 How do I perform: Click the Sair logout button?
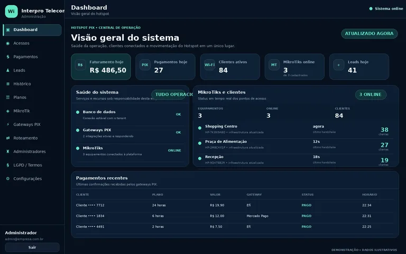click(x=32, y=247)
